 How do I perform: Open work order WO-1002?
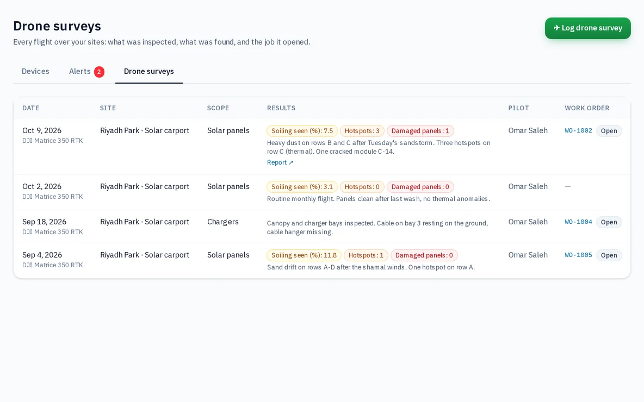click(x=578, y=130)
